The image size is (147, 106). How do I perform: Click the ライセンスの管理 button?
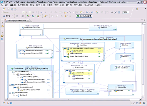84,16
